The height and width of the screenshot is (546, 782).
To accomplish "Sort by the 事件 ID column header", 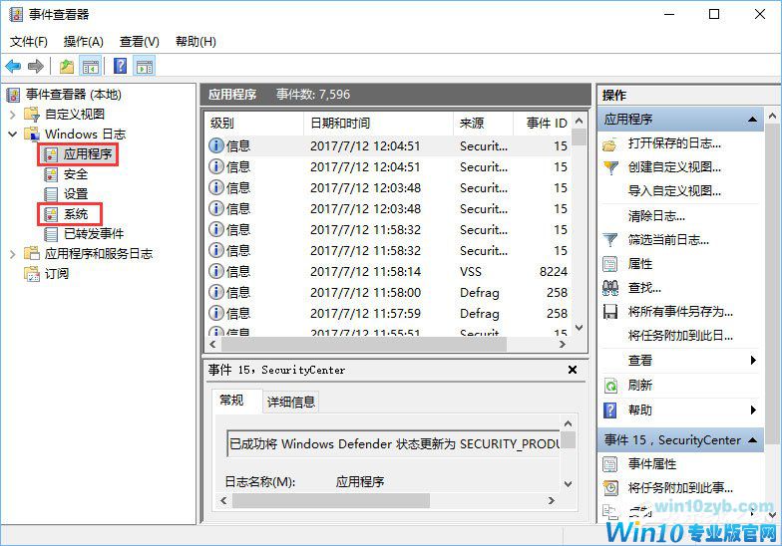I will coord(543,124).
